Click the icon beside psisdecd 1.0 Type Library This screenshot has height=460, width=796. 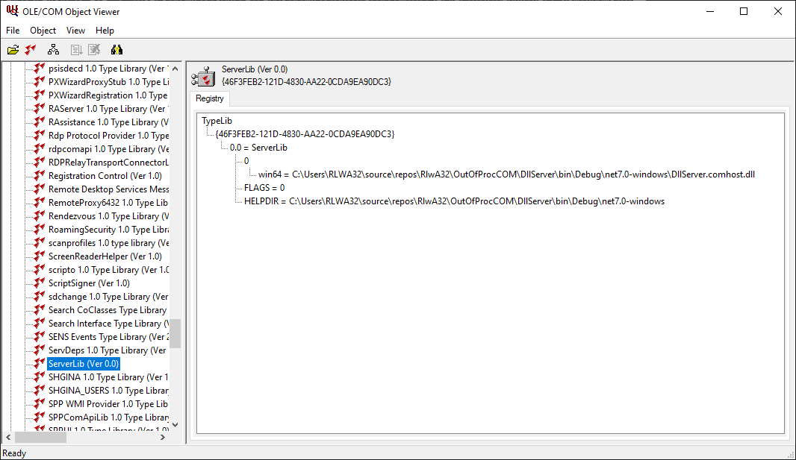tap(40, 69)
